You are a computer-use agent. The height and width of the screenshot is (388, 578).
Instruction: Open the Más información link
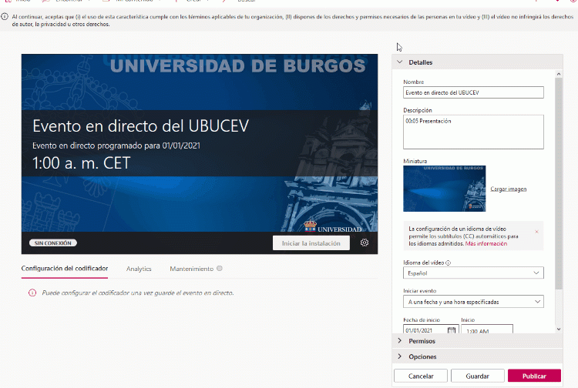click(x=486, y=244)
